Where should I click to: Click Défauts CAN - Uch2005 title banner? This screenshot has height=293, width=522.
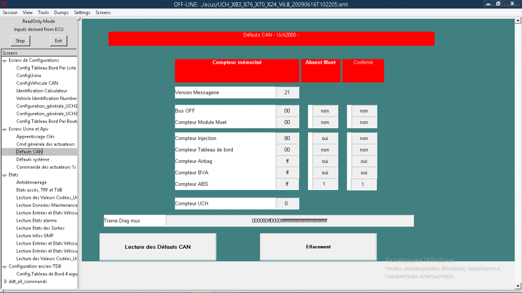[271, 39]
